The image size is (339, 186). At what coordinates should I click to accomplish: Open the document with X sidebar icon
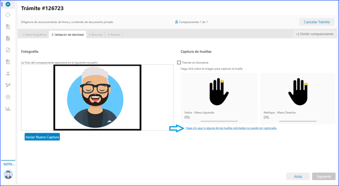8,50
